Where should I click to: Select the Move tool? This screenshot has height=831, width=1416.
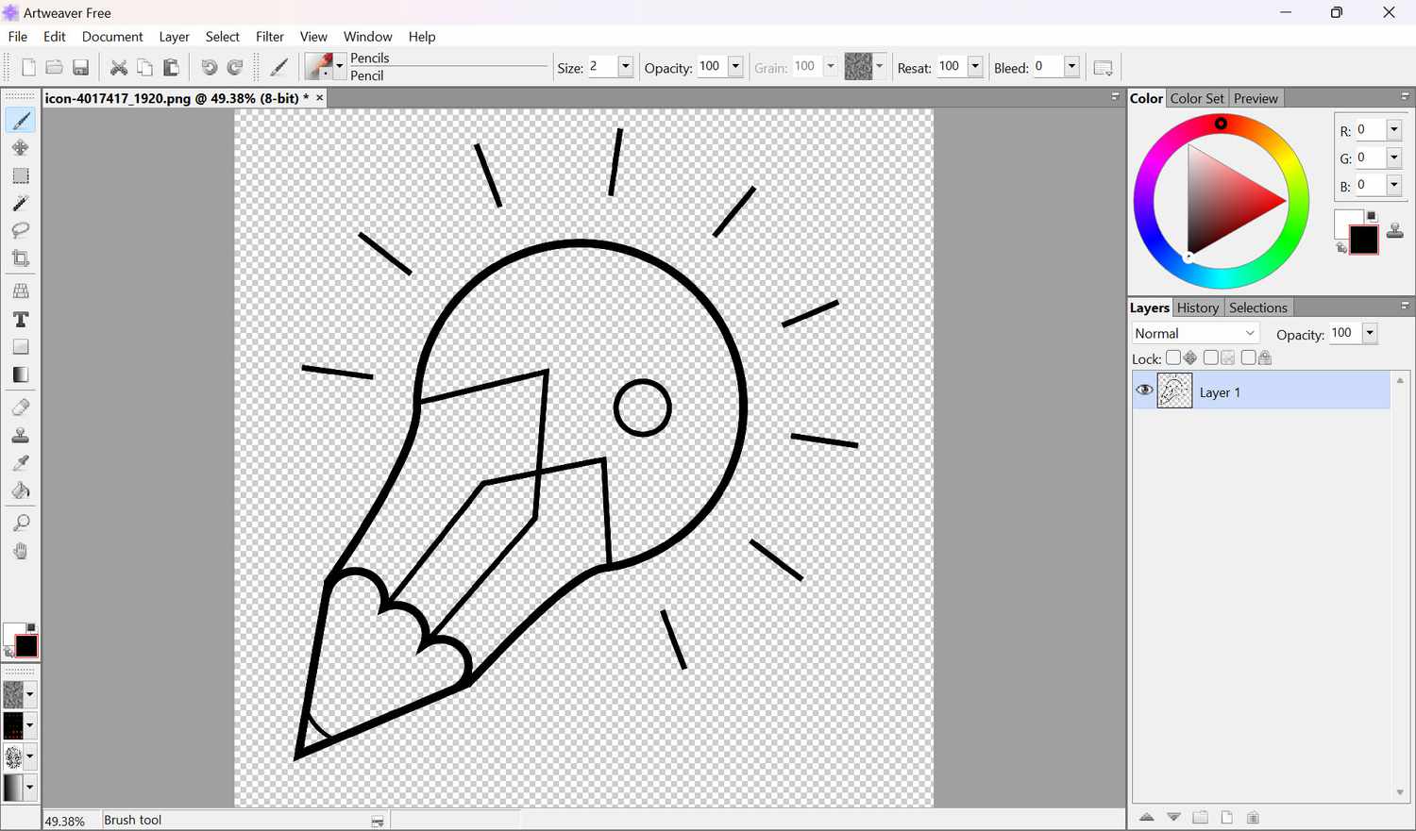coord(21,148)
